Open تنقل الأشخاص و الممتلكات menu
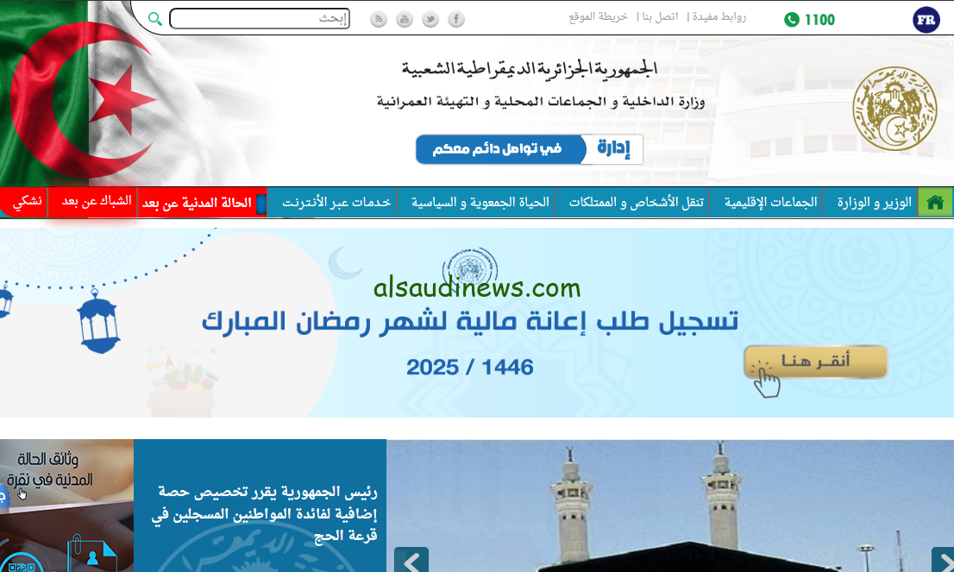 tap(636, 203)
